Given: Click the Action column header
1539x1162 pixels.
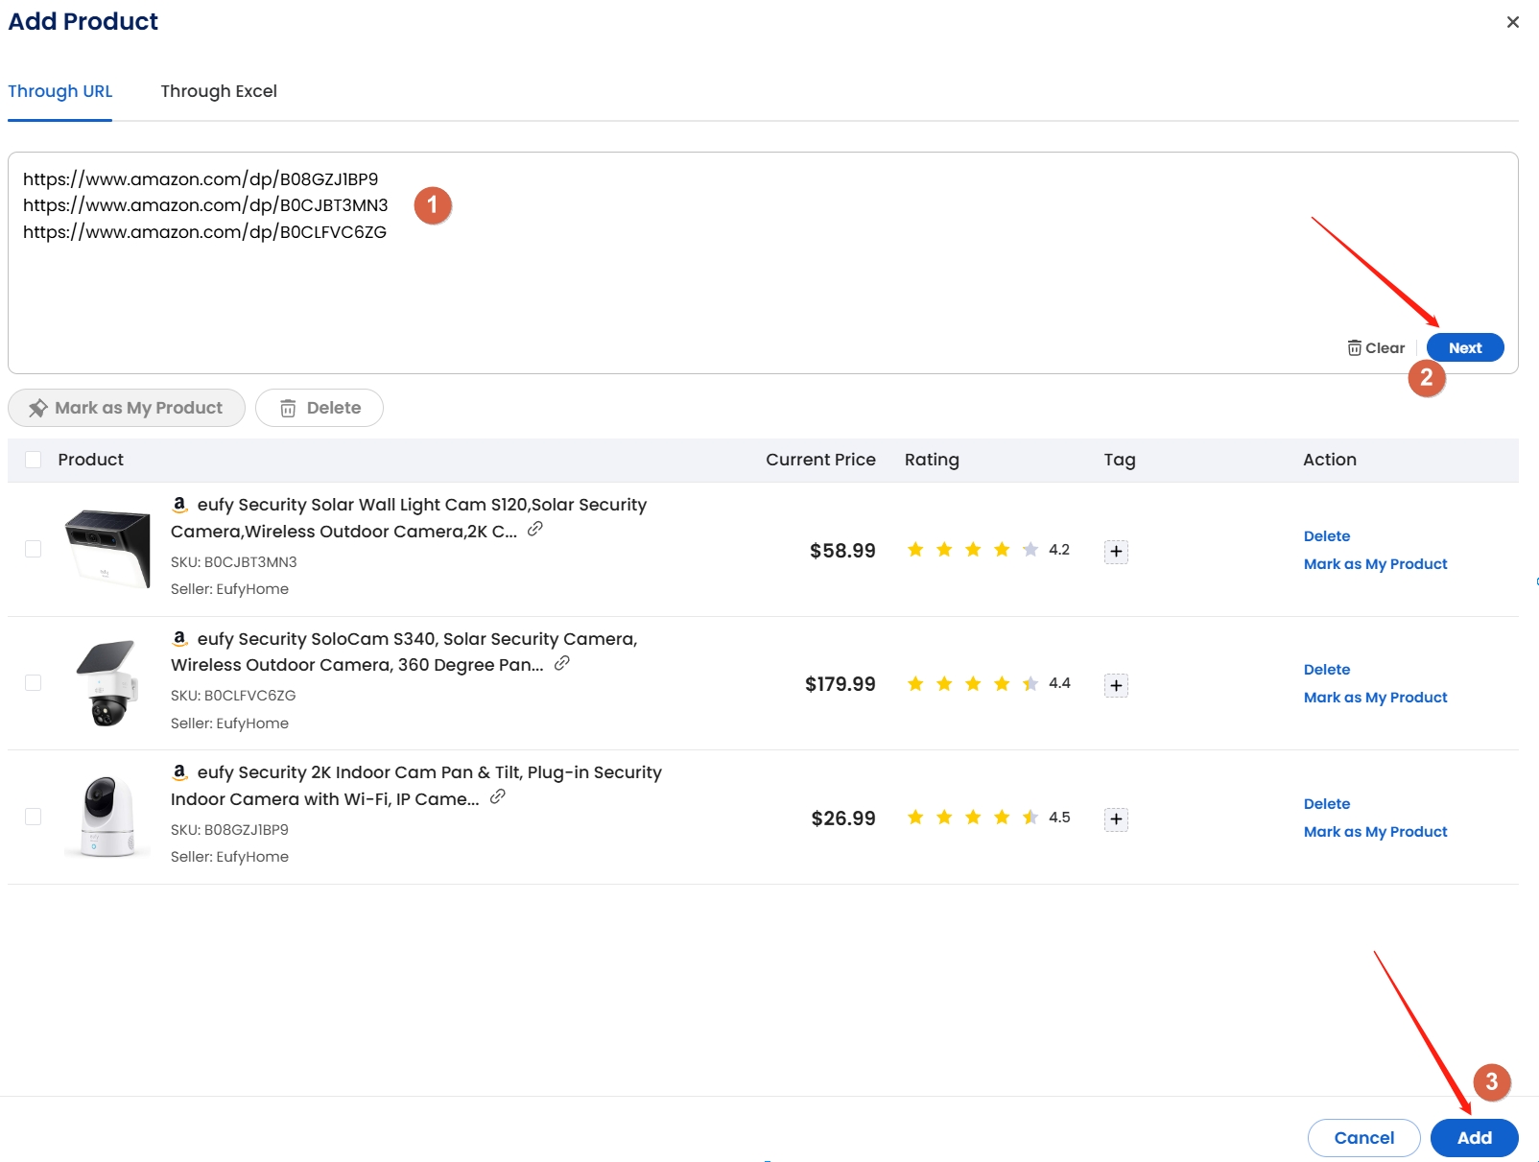Looking at the screenshot, I should (x=1330, y=460).
